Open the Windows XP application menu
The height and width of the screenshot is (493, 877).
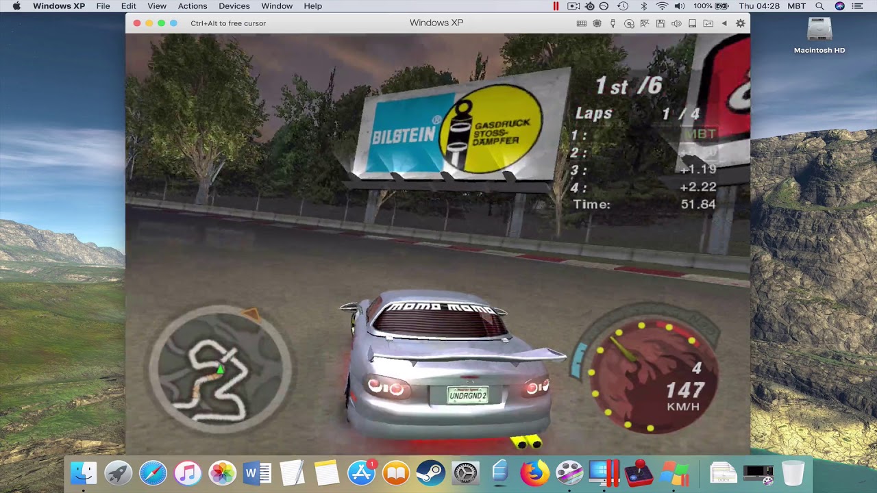59,6
